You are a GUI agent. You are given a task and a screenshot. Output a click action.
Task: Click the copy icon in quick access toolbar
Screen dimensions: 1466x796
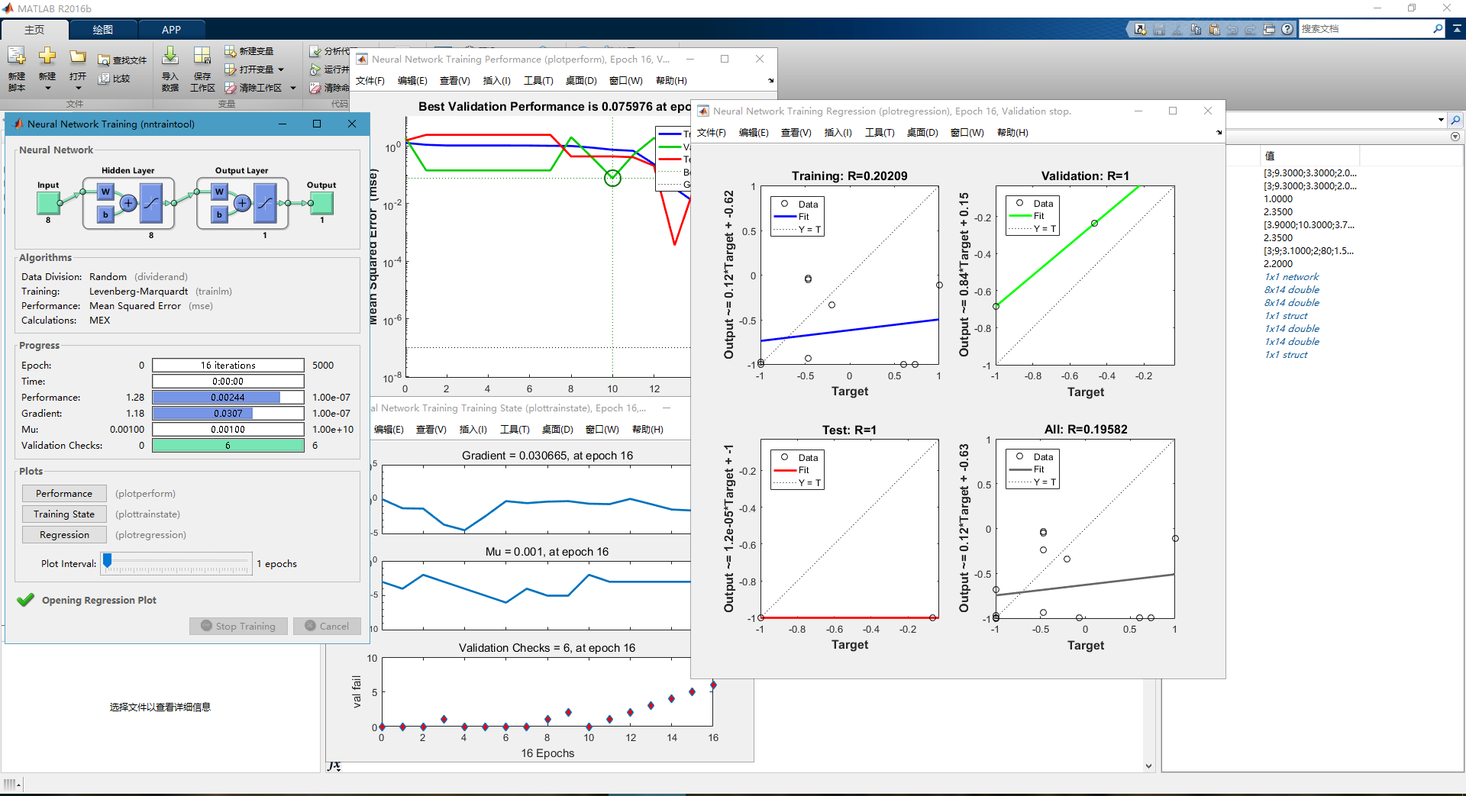coord(1196,29)
